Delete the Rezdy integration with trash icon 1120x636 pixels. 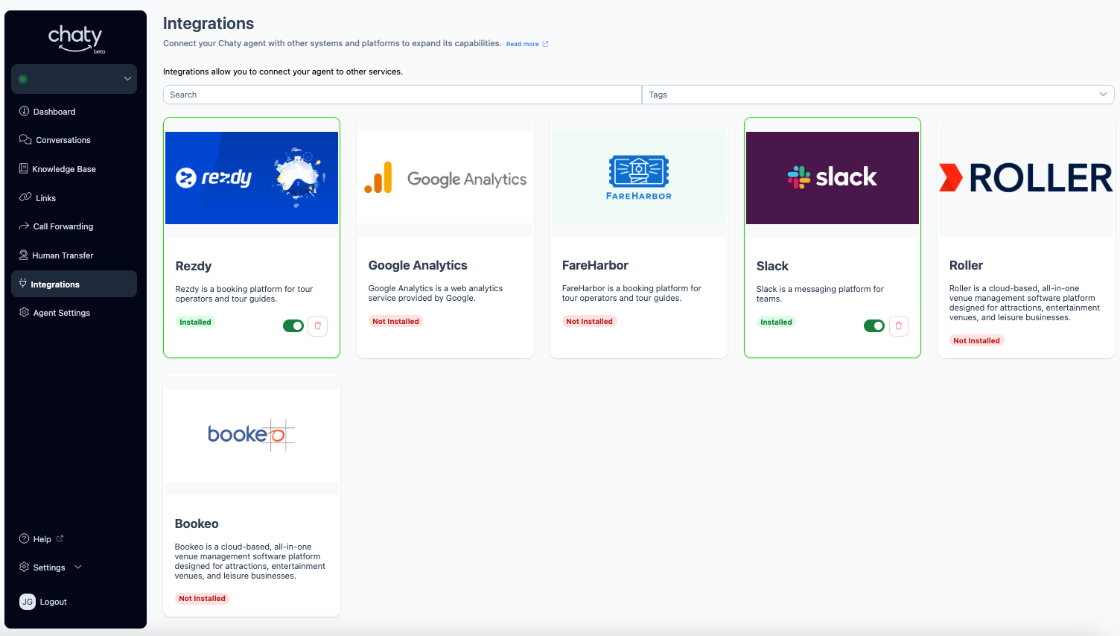318,325
